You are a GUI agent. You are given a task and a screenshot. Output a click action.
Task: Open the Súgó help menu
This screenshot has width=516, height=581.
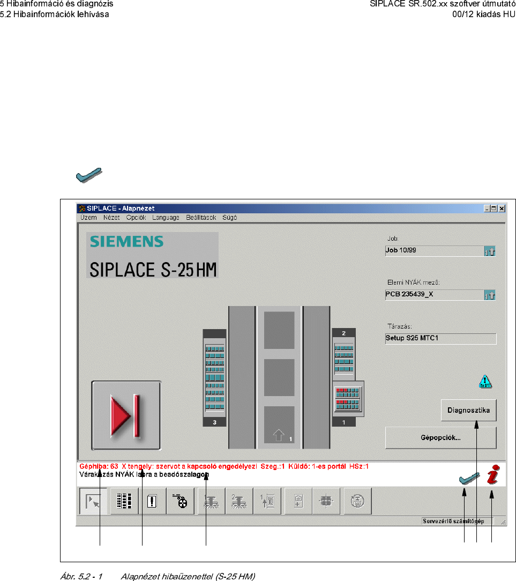230,218
